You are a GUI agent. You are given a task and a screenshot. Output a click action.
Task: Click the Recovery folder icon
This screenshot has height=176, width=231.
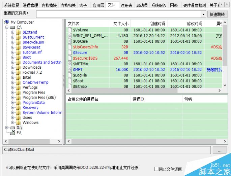[19, 107]
